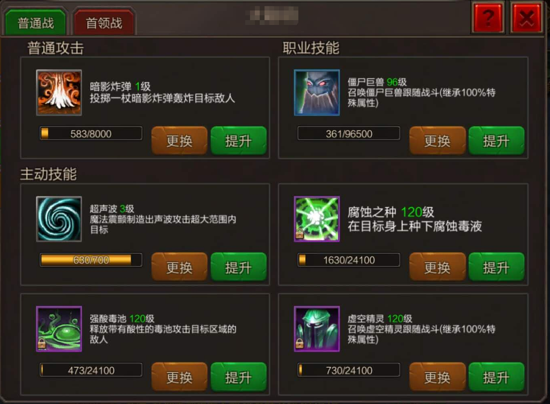This screenshot has width=550, height=404.
Task: Click 更换 for 暗影炸弹
Action: (179, 140)
